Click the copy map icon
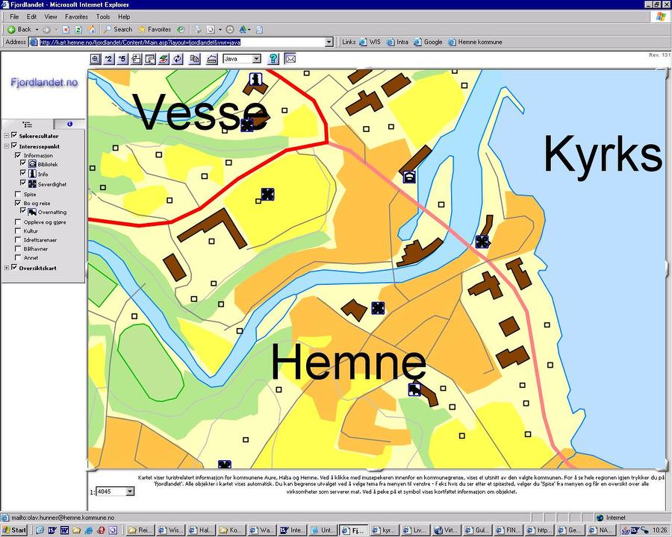This screenshot has width=672, height=537. tap(195, 59)
